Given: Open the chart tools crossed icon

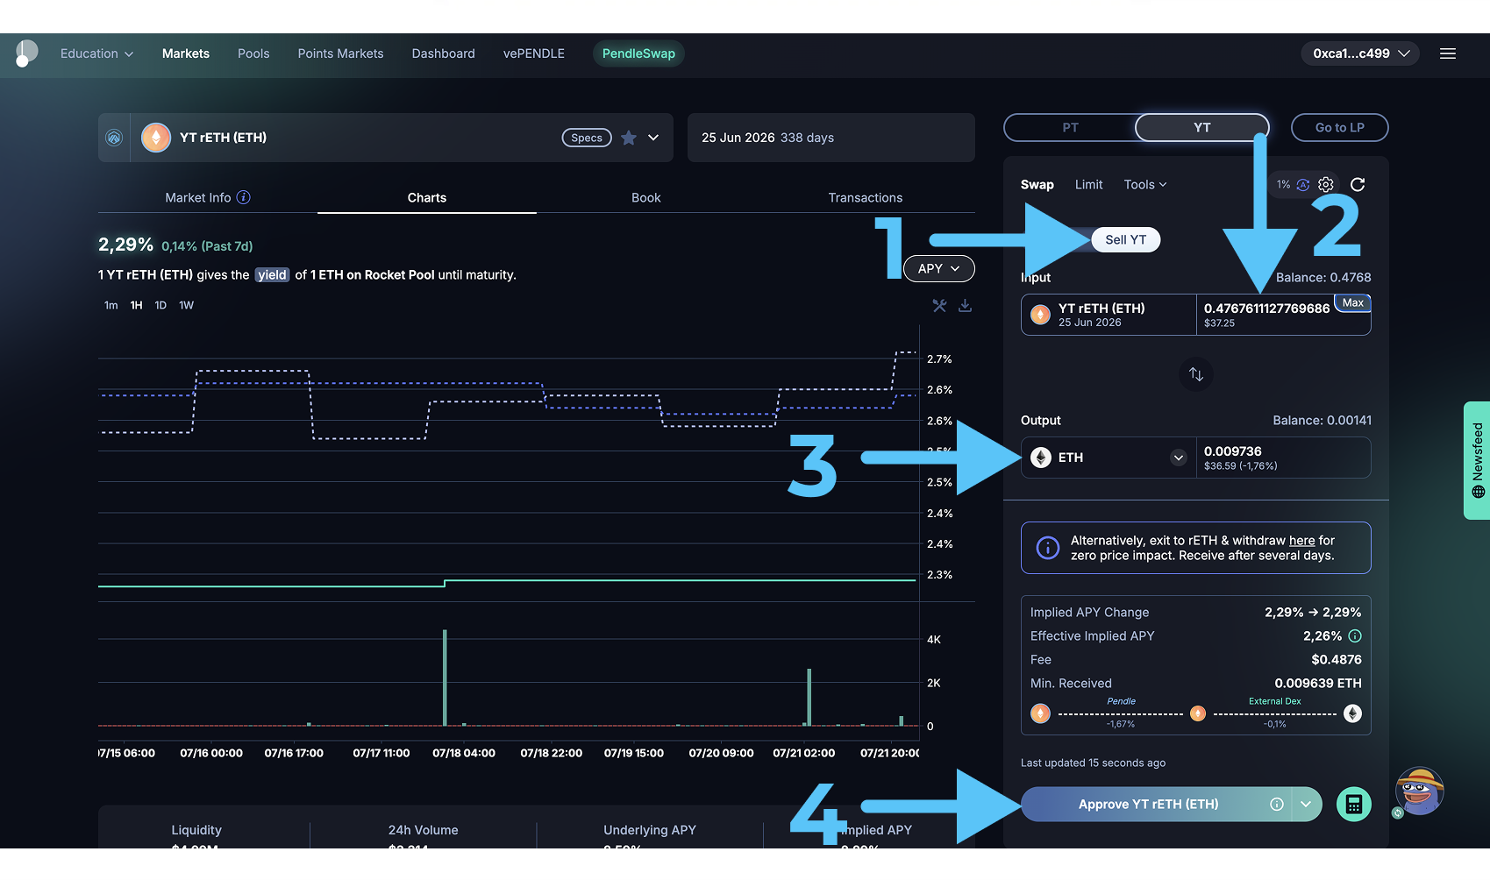Looking at the screenshot, I should pyautogui.click(x=939, y=306).
